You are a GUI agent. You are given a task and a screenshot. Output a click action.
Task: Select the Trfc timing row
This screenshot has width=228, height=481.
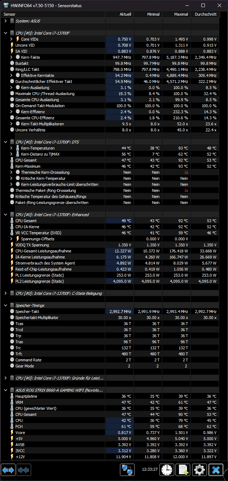coord(110,354)
